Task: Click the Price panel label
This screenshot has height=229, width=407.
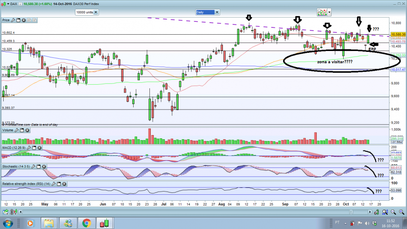Action: [x=6, y=20]
